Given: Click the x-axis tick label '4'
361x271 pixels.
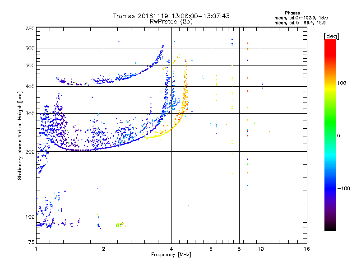Looking at the screenshot, I should click(x=171, y=249).
